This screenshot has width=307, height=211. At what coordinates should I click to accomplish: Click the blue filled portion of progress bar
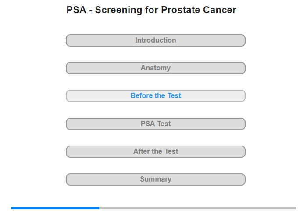point(55,208)
